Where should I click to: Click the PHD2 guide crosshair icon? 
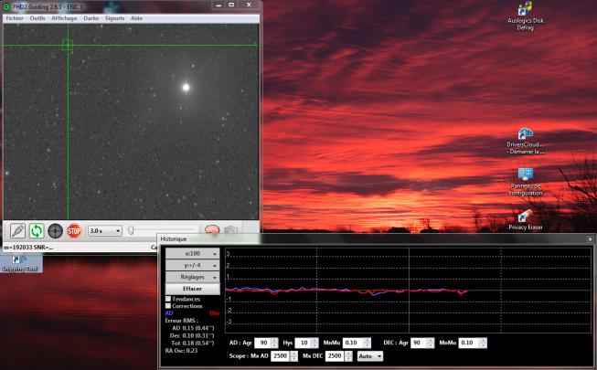coord(55,230)
